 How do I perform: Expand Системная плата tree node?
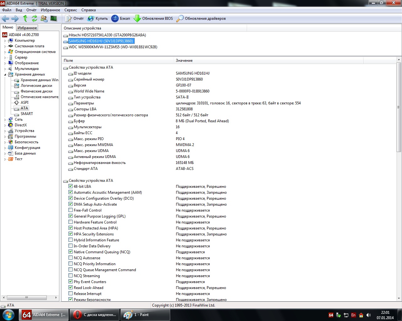click(x=5, y=46)
